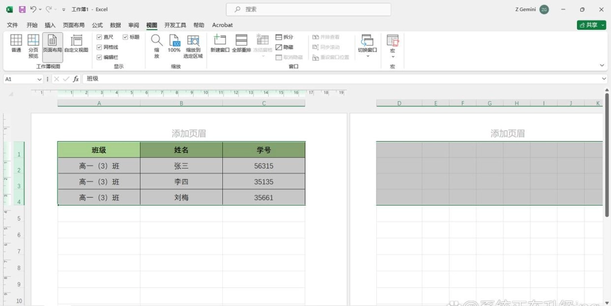Select the cell containing 张三
Screen dimensions: 611x306
pyautogui.click(x=182, y=166)
